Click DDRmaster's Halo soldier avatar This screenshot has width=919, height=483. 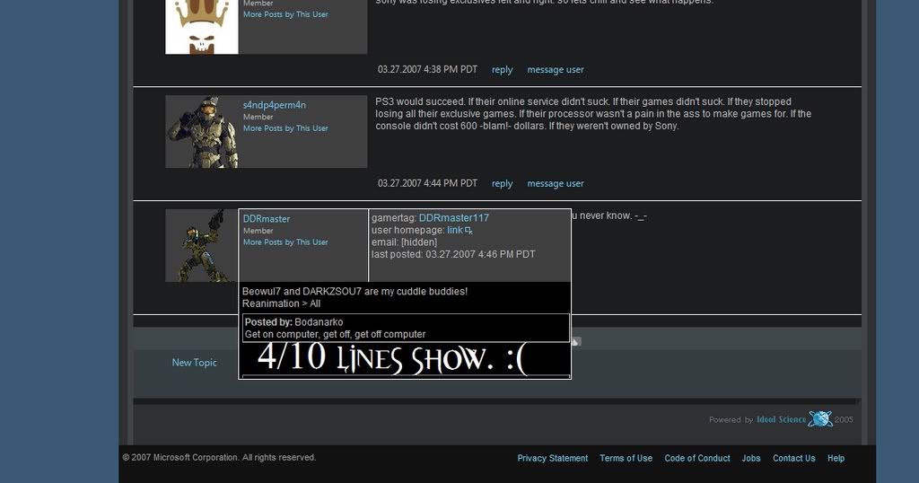coord(201,245)
